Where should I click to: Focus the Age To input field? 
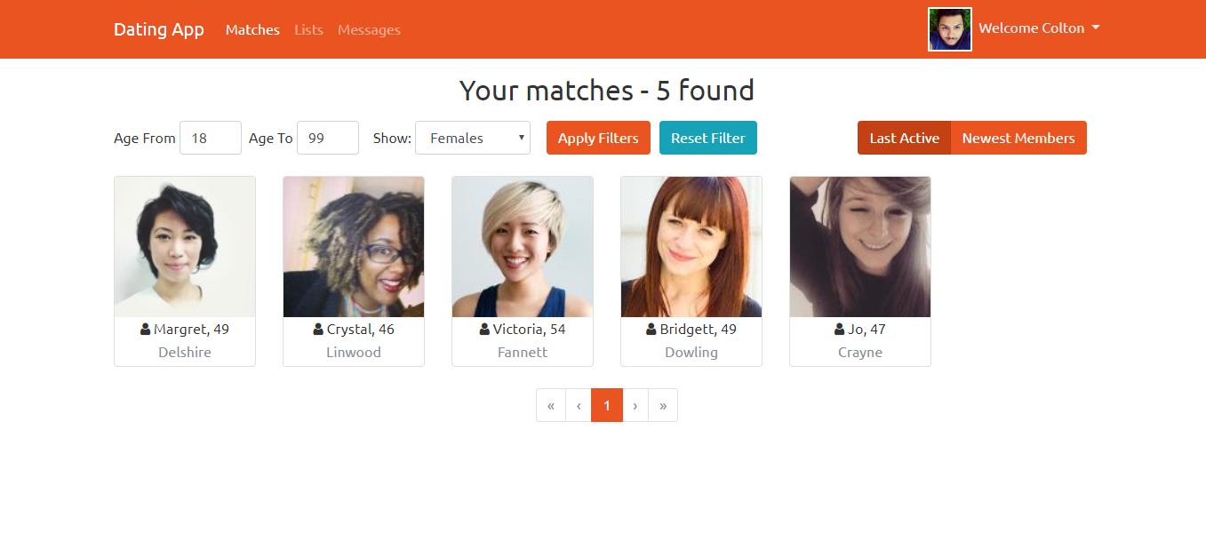click(x=328, y=138)
